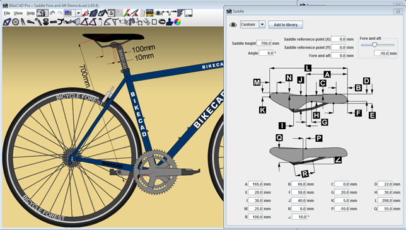Click the tire ring icon in toolbar

click(x=162, y=21)
